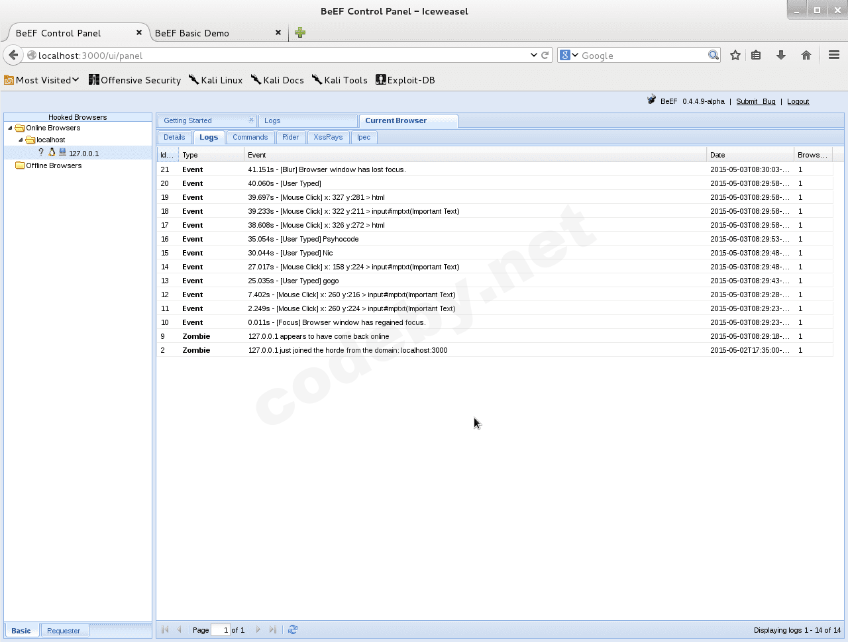The height and width of the screenshot is (642, 848).
Task: Close the BeEF Control Panel tab
Action: (x=139, y=32)
